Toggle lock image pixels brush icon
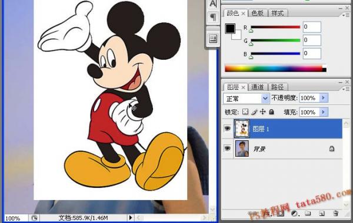This screenshot has height=223, width=353. 254,112
